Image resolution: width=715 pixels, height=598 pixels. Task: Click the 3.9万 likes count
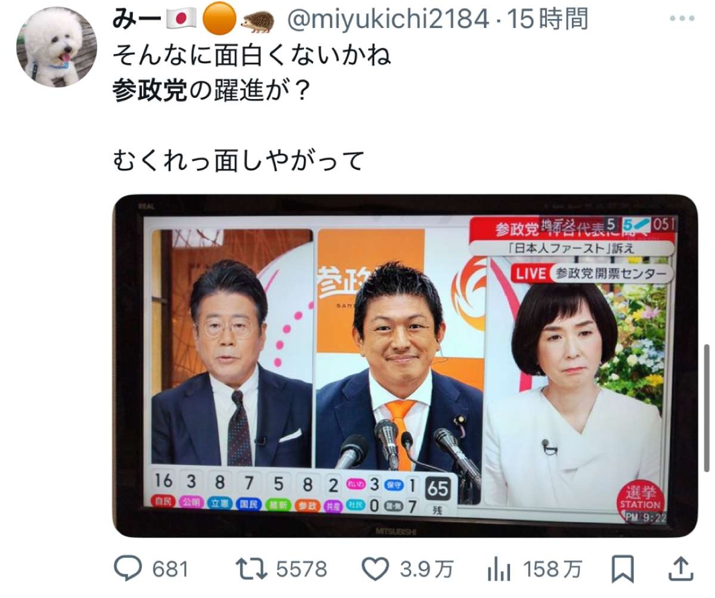tap(426, 569)
